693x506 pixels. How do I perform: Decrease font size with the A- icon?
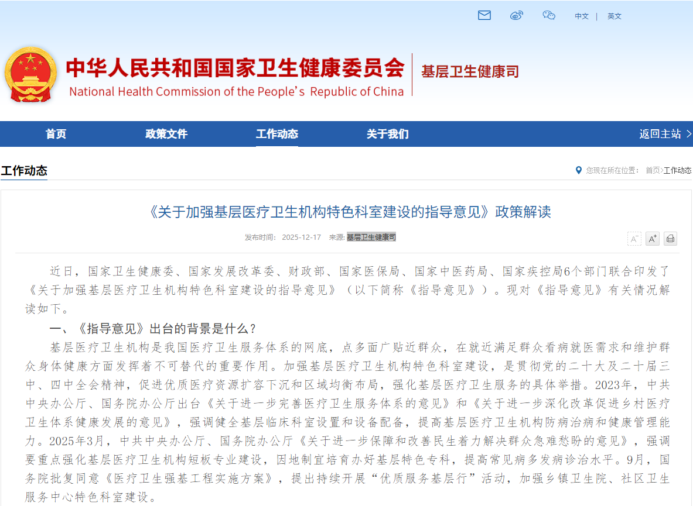coord(634,239)
